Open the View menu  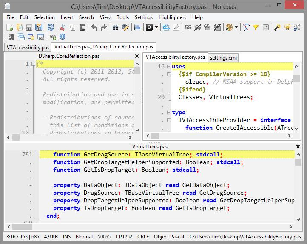pyautogui.click(x=105, y=17)
